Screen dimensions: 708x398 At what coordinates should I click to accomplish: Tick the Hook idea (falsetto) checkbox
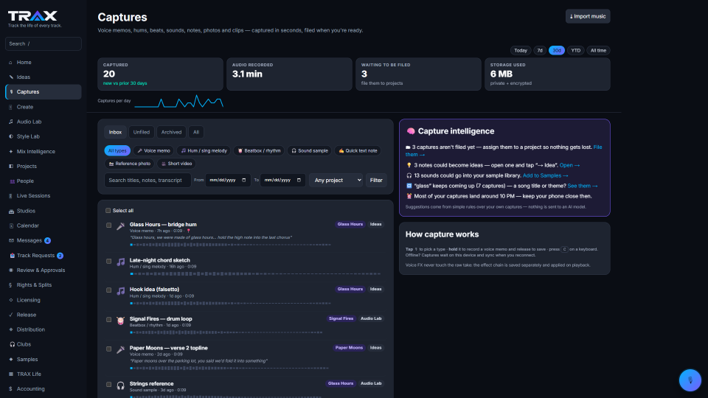[109, 290]
